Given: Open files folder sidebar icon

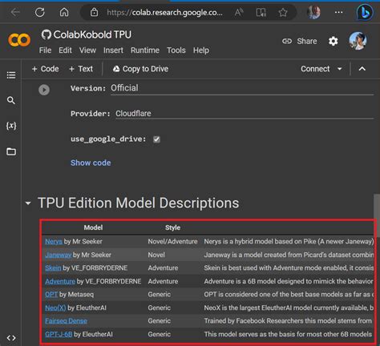Looking at the screenshot, I should 11,151.
